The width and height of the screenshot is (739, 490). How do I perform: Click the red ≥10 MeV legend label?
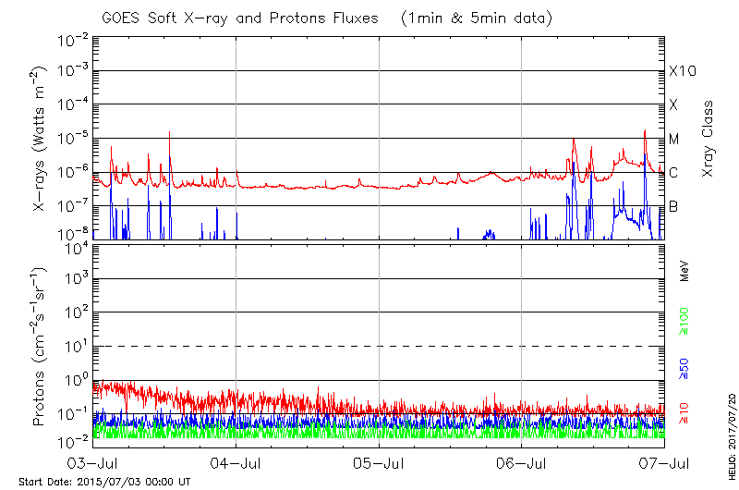click(685, 414)
